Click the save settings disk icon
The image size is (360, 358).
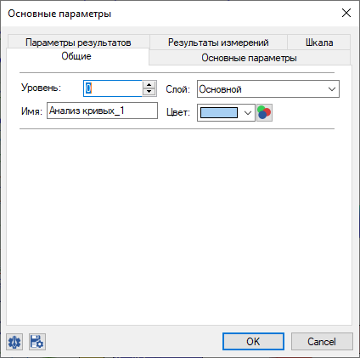point(37,342)
